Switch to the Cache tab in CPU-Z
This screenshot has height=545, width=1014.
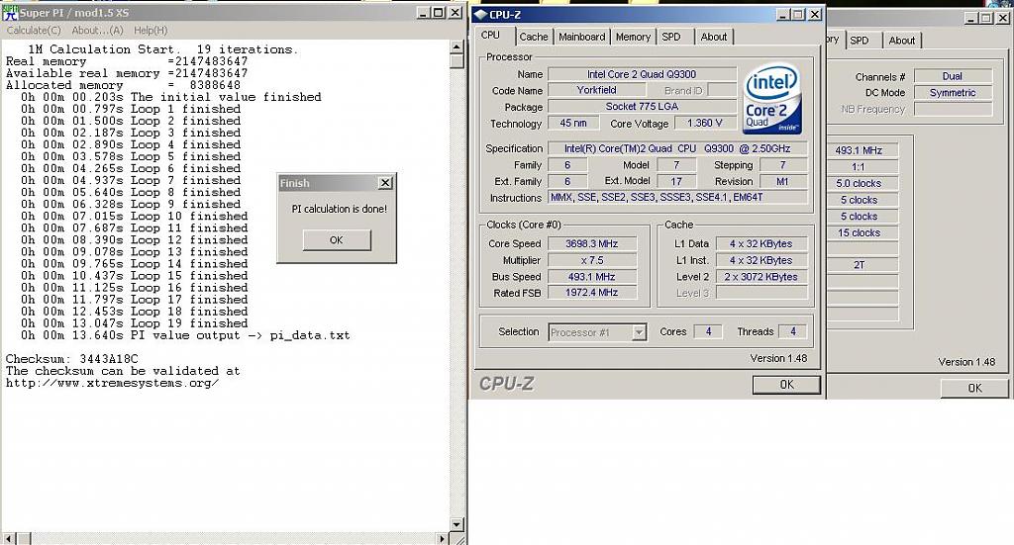click(534, 37)
